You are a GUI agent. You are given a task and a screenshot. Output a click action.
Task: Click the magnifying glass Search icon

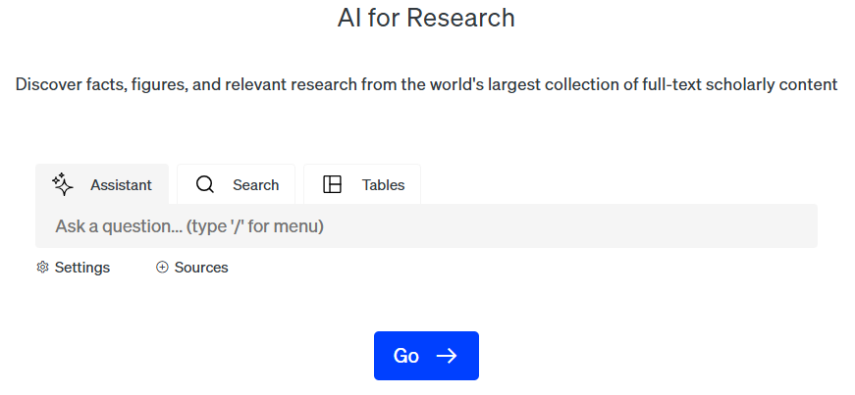point(205,184)
